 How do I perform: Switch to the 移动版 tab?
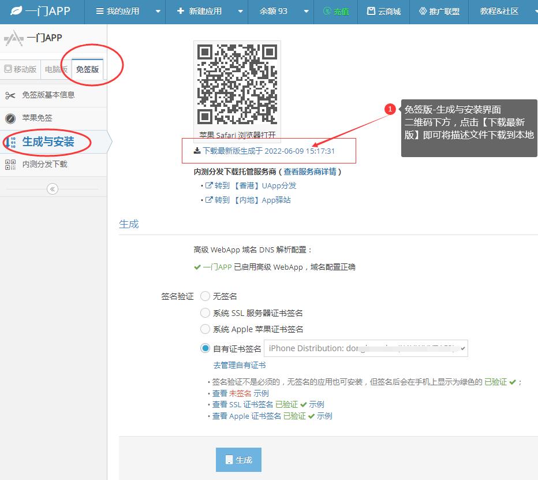point(20,69)
